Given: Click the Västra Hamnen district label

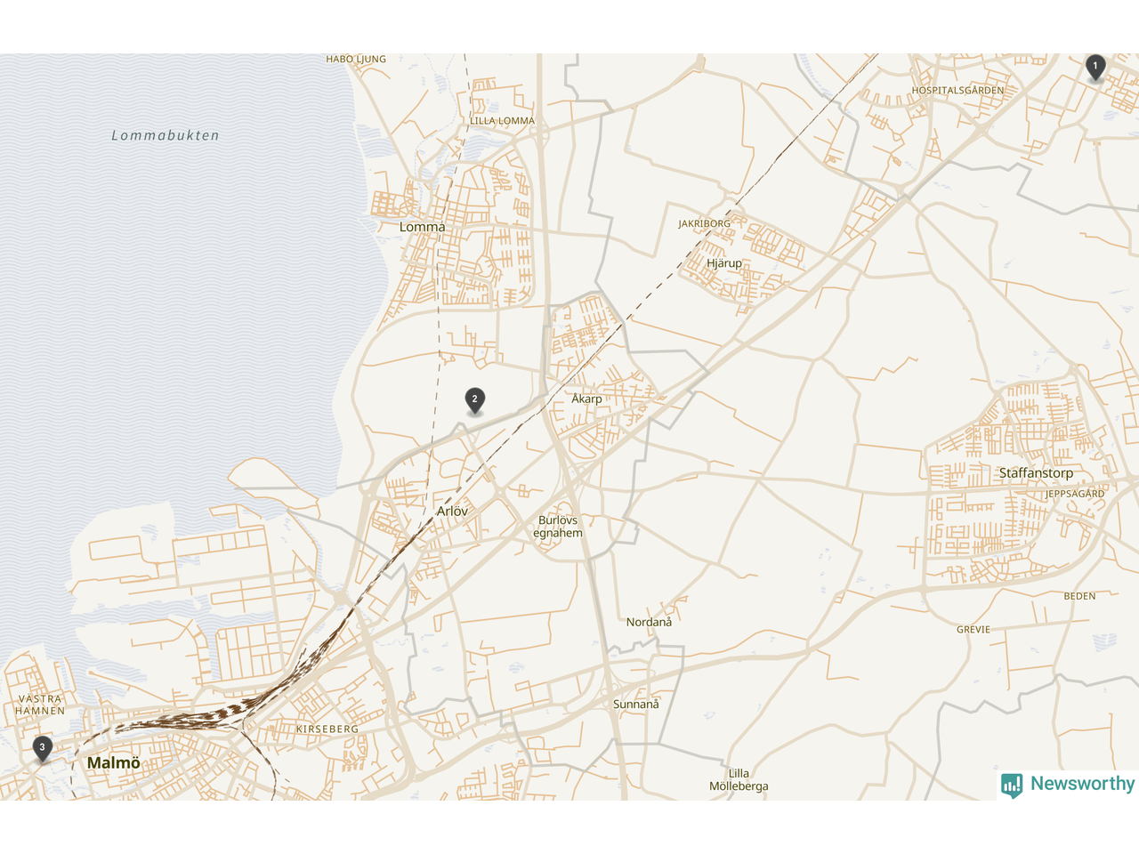Looking at the screenshot, I should [40, 705].
